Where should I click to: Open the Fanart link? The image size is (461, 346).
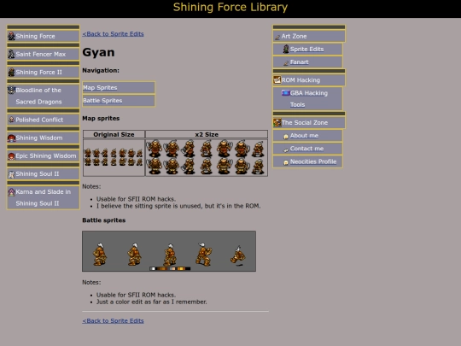(x=300, y=62)
